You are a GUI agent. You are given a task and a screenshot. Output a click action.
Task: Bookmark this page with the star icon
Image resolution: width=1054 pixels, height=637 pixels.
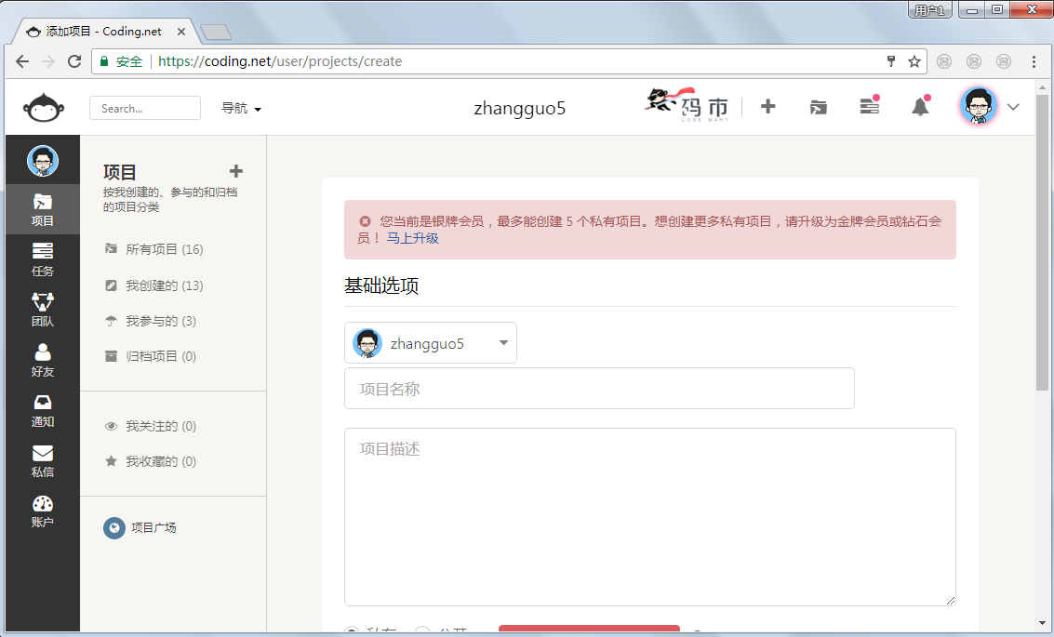pos(914,61)
